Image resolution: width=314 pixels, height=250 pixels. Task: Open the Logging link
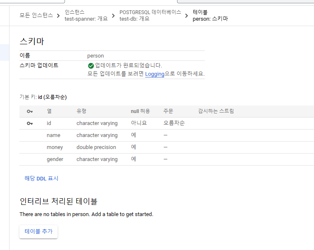[x=155, y=74]
